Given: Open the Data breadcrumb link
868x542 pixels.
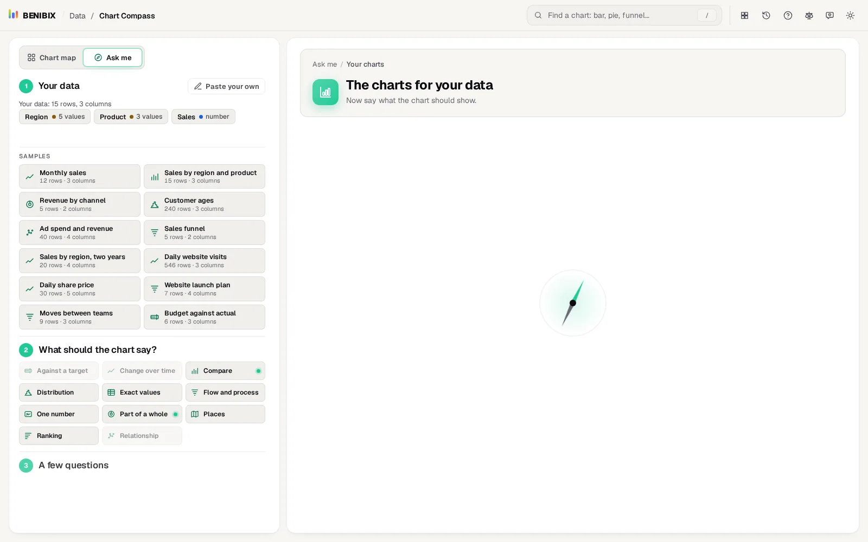Looking at the screenshot, I should tap(78, 16).
